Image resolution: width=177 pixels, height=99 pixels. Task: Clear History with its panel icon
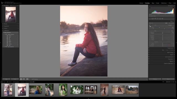(18, 28)
